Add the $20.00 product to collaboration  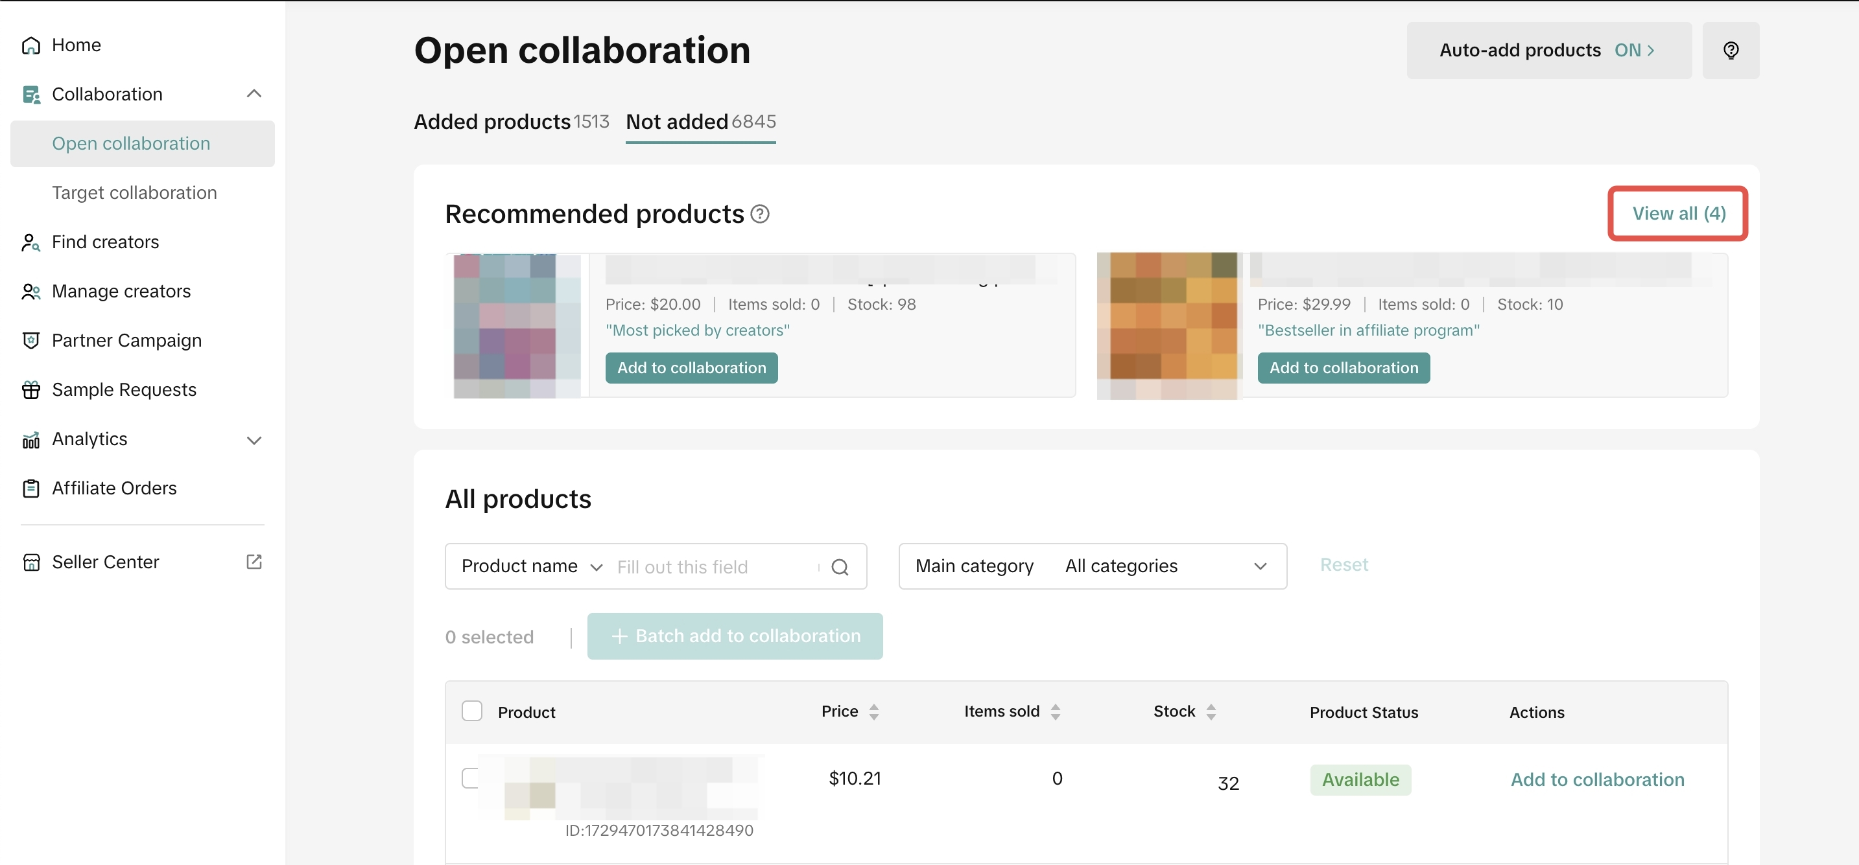click(691, 368)
